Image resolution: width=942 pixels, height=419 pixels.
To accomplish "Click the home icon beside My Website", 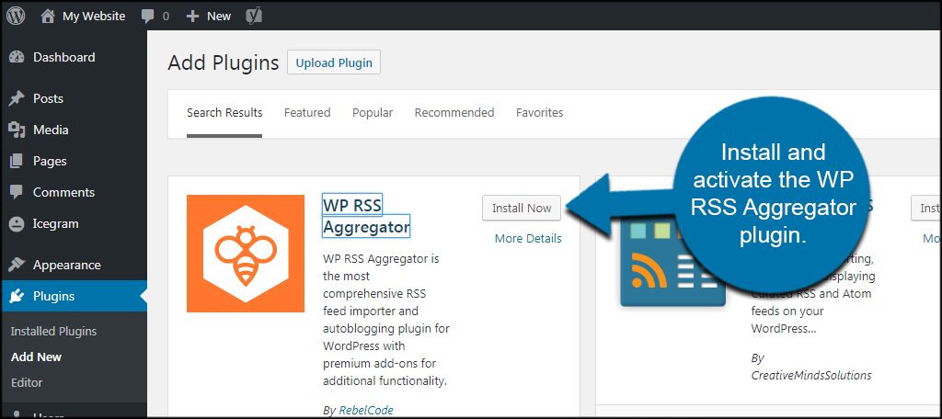I will pyautogui.click(x=48, y=17).
